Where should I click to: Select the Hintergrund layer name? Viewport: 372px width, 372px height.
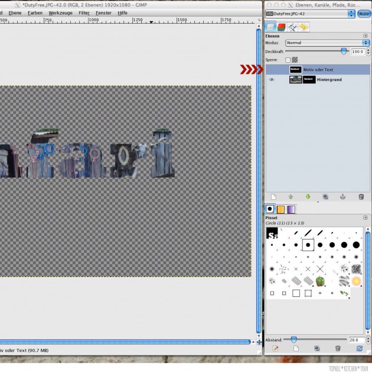[329, 80]
